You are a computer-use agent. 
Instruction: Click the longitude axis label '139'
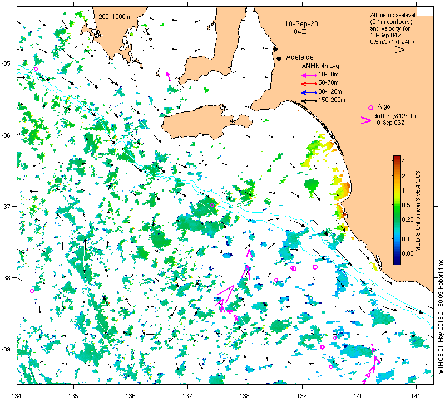point(302,395)
